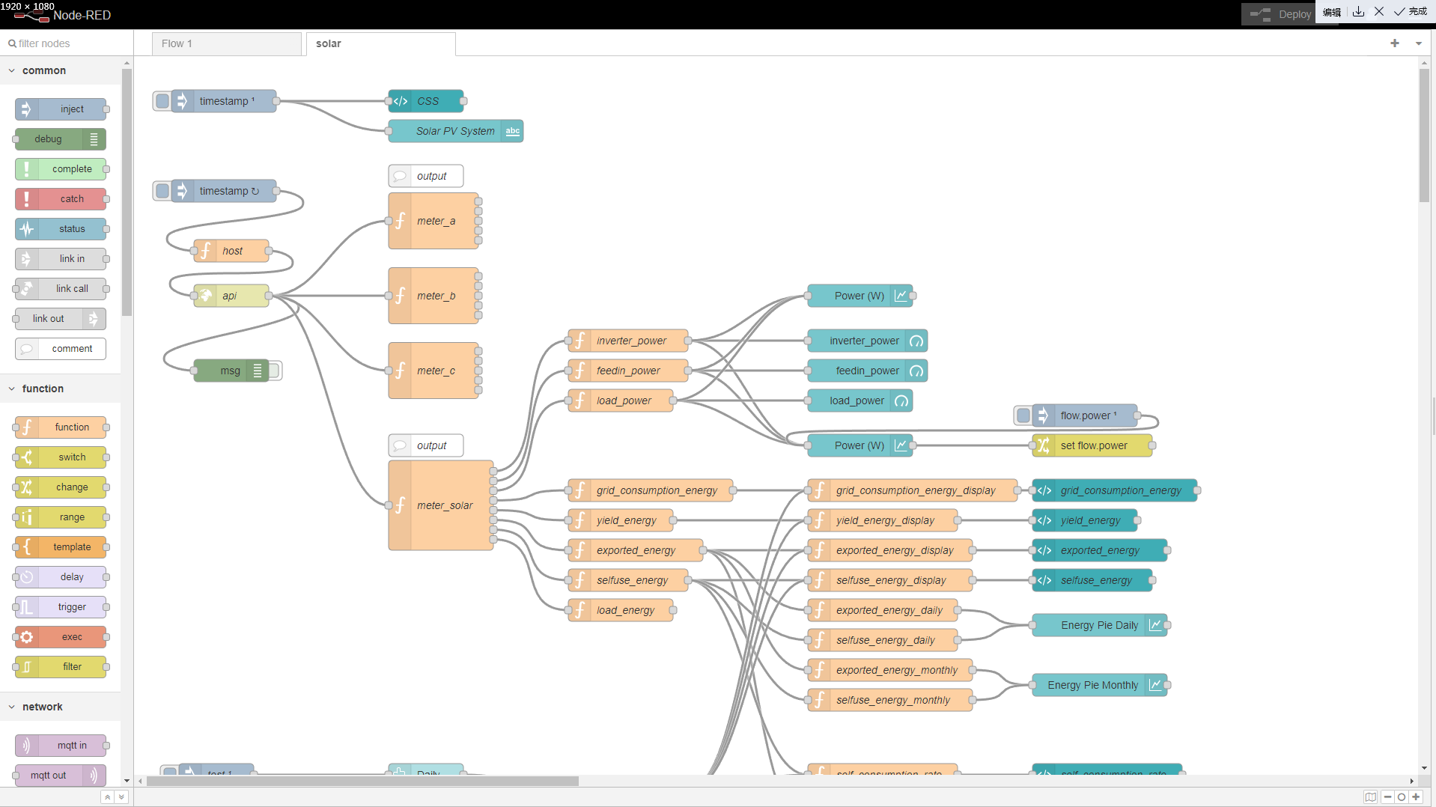Image resolution: width=1436 pixels, height=807 pixels.
Task: Select the range palette node
Action: coord(61,517)
